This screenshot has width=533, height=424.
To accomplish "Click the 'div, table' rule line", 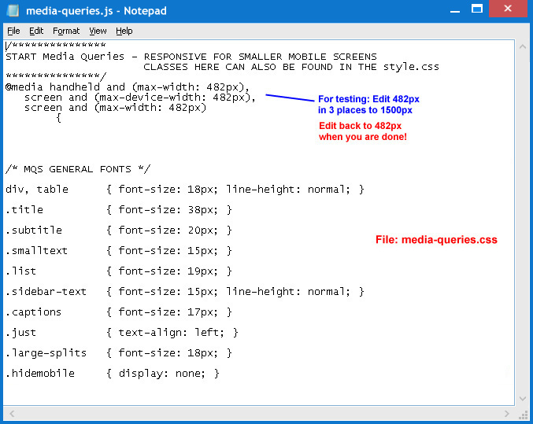I will [x=185, y=190].
